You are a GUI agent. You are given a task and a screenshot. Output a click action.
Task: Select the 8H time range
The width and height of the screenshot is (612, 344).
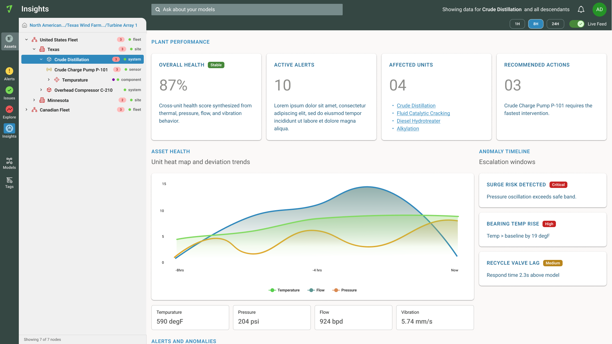[536, 24]
